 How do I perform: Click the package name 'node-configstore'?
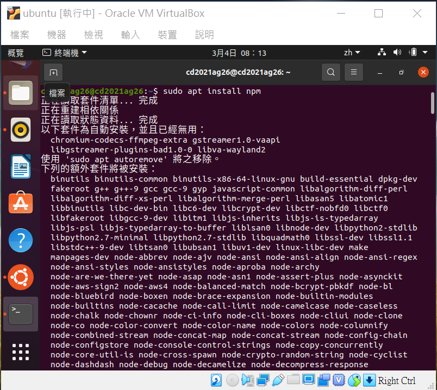point(90,344)
